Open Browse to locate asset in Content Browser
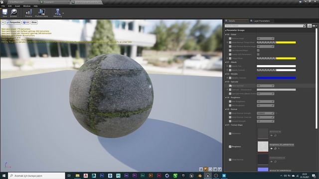Viewport: 319px width, 179px height. tap(13, 13)
